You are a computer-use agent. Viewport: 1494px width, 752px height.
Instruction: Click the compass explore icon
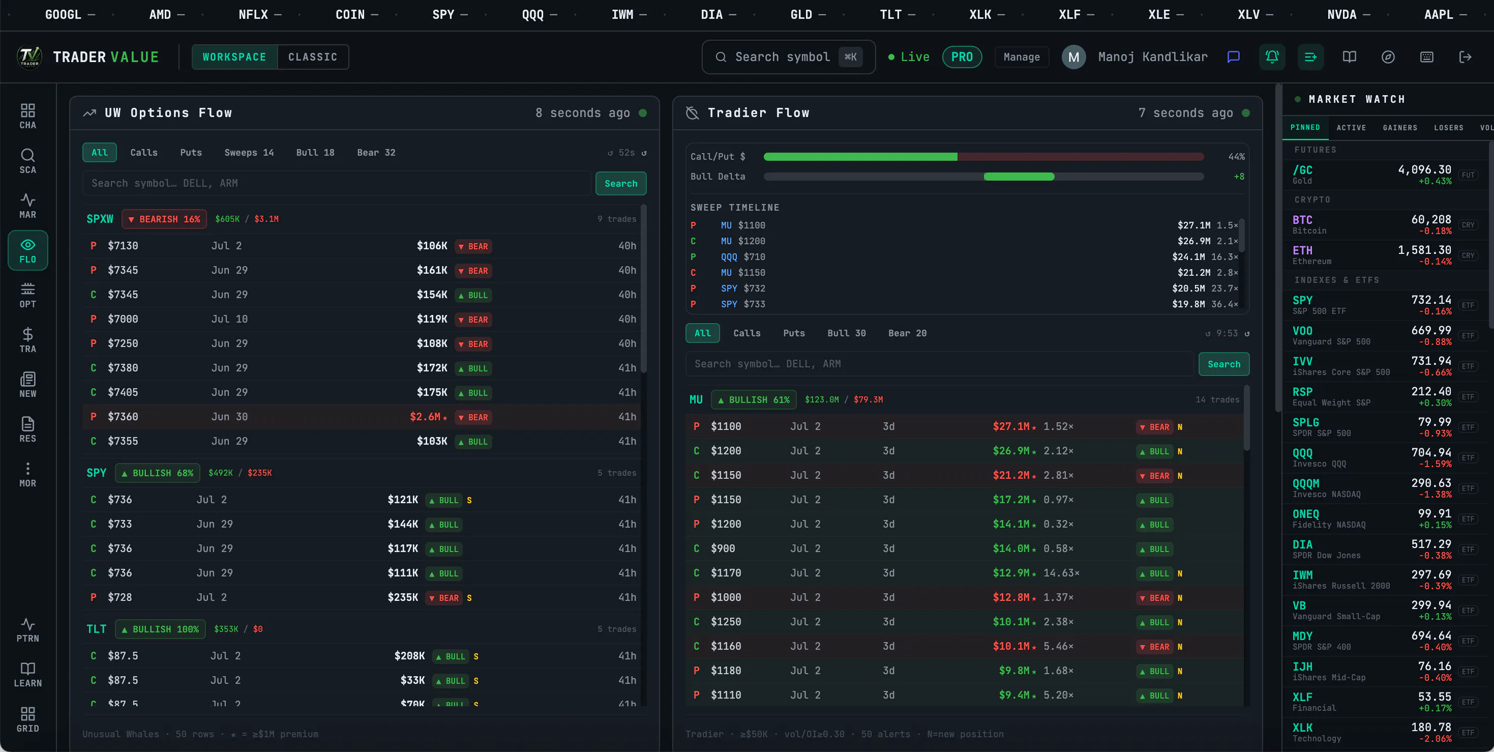click(1388, 57)
